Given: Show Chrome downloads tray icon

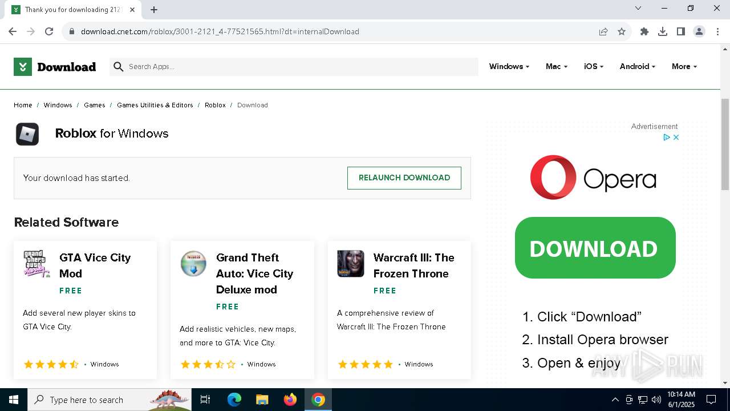Looking at the screenshot, I should pyautogui.click(x=663, y=31).
